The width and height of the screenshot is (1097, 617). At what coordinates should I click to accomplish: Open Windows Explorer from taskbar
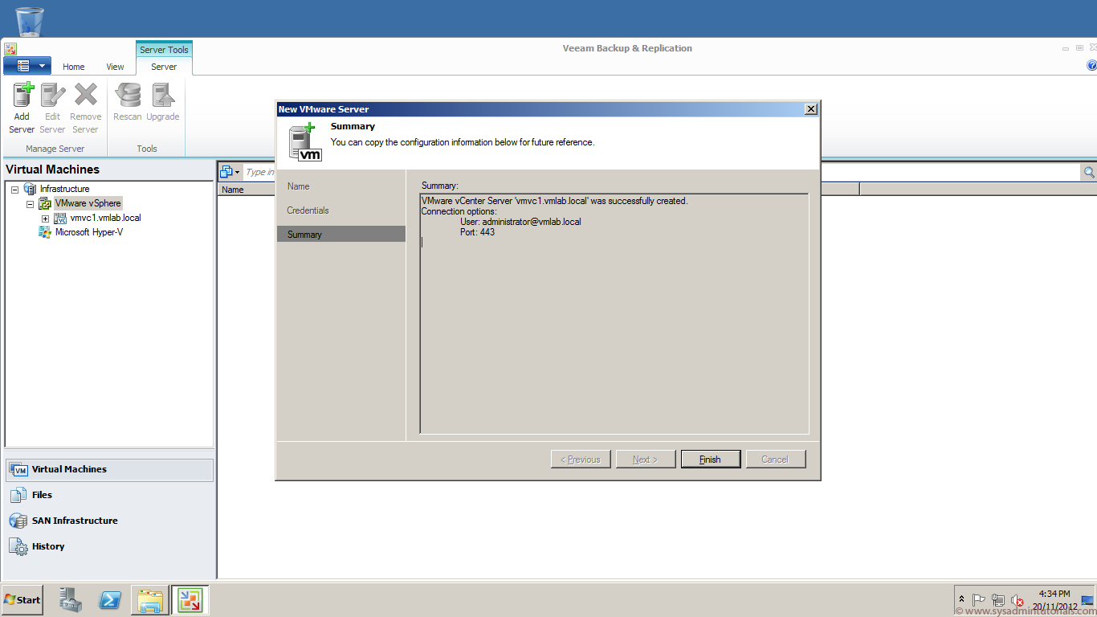coord(150,600)
